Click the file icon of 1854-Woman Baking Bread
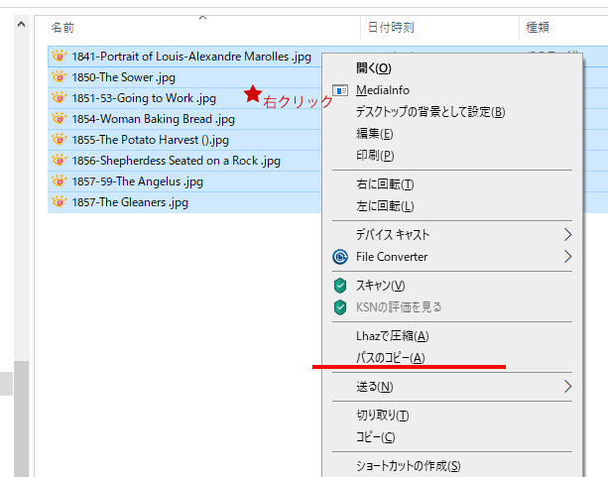This screenshot has width=608, height=477. [x=59, y=119]
